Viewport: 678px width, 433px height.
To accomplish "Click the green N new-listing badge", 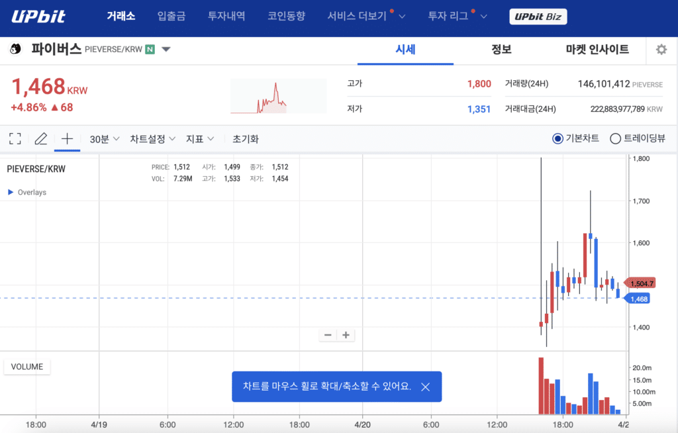I will click(x=150, y=49).
